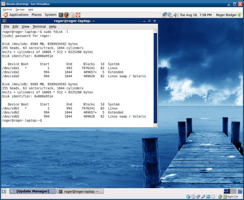Open the terminal's Edit menu
244x200 pixels.
tap(15, 27)
